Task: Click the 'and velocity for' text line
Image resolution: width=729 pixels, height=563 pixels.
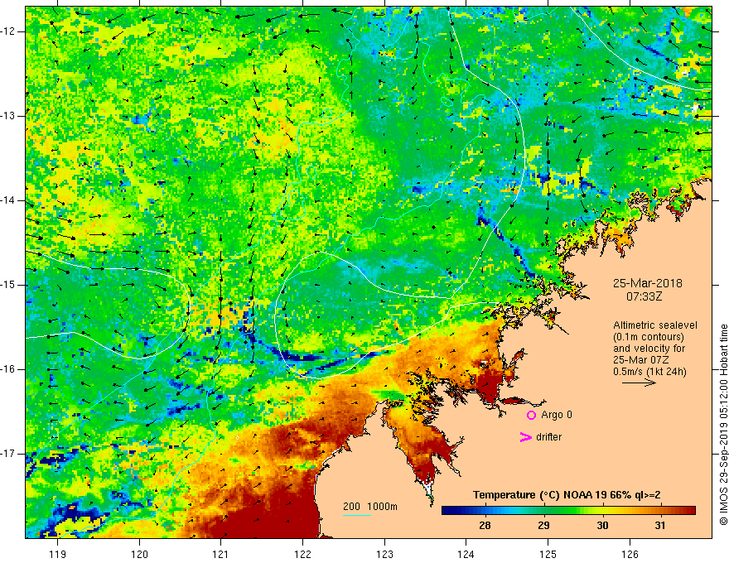Action: click(649, 349)
